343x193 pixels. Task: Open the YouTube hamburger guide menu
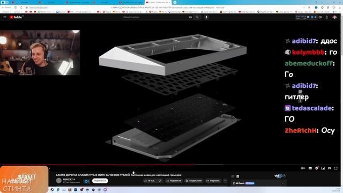[x=5, y=17]
